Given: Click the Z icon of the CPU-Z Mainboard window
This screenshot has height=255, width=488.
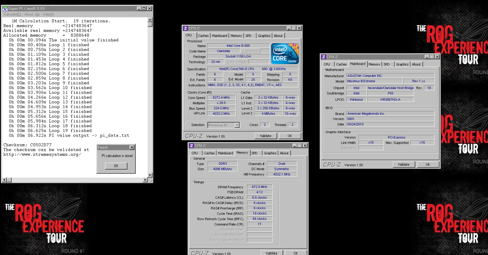Looking at the screenshot, I should [323, 57].
